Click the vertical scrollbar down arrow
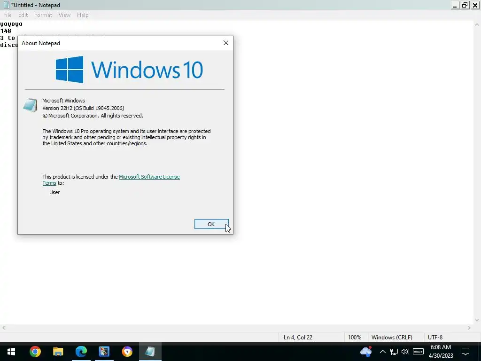The width and height of the screenshot is (481, 361). pyautogui.click(x=477, y=320)
